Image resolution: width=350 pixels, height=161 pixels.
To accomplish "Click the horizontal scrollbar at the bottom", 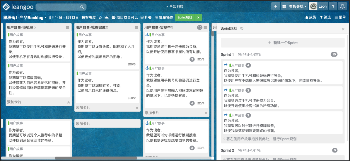I will (132, 158).
